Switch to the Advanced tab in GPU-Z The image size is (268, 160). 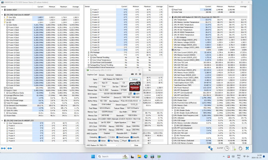pos(110,75)
